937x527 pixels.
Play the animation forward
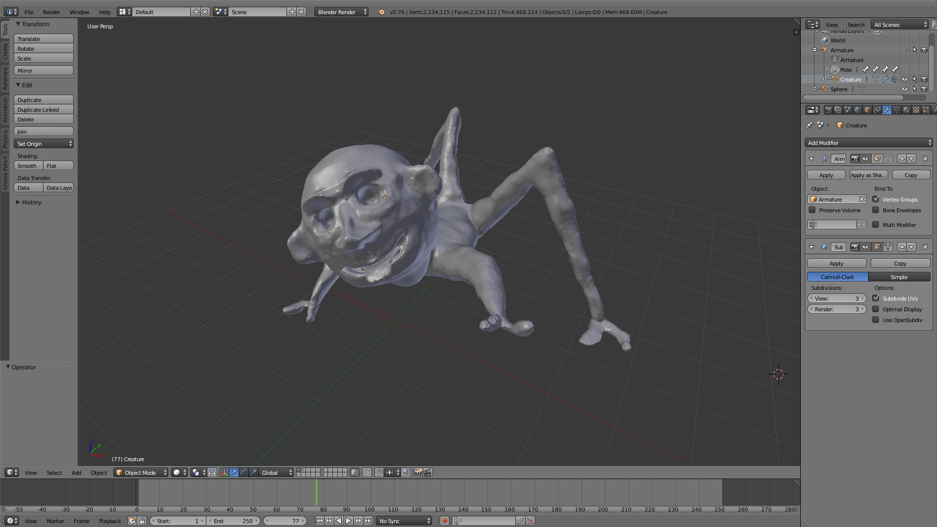coord(348,521)
